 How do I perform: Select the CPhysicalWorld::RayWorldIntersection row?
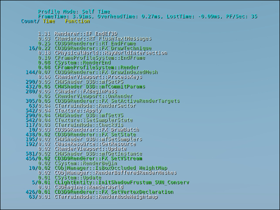tap(102, 53)
